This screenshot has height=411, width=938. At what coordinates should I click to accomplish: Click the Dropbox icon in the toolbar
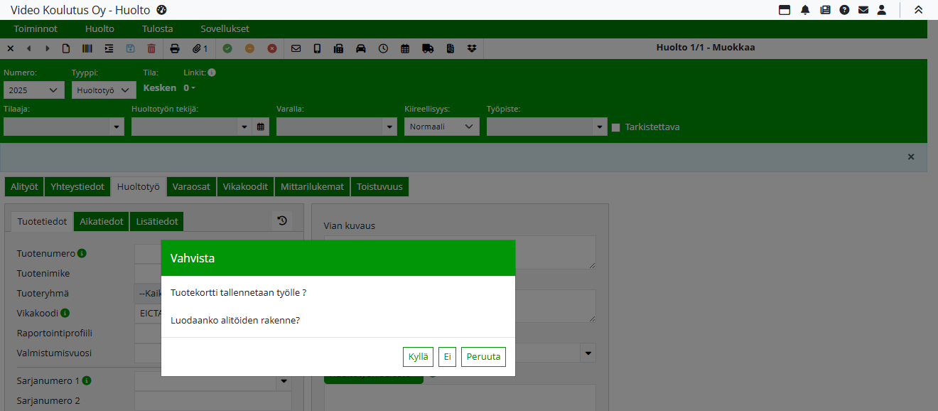tap(472, 48)
